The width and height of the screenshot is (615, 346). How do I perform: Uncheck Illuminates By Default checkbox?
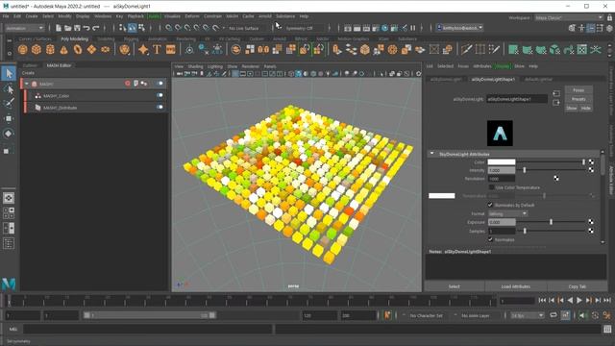tap(490, 205)
